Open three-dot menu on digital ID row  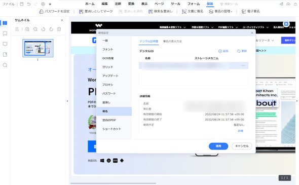(x=243, y=65)
